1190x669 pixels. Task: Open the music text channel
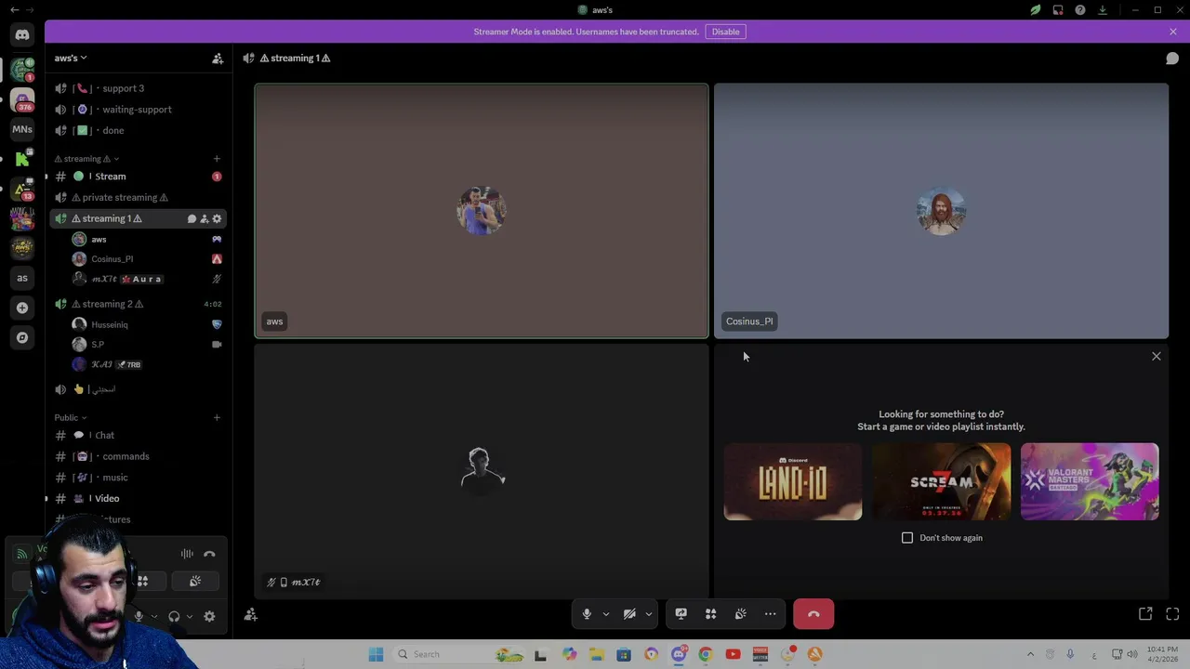(x=139, y=478)
